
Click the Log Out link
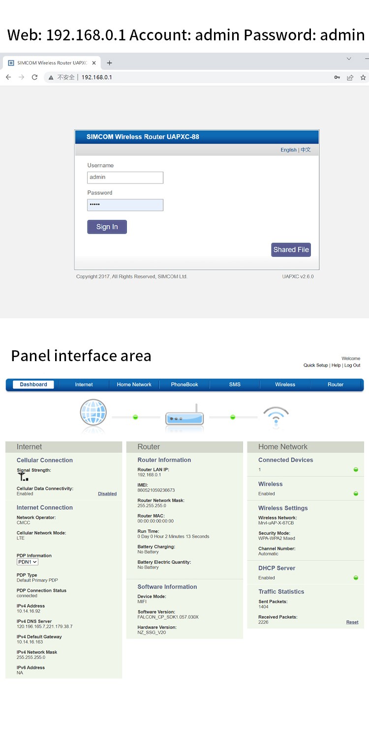tap(352, 366)
